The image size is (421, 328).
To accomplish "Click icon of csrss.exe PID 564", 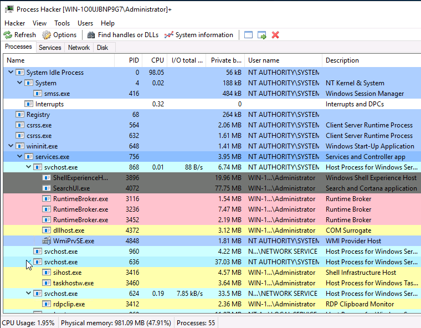I will tap(20, 125).
